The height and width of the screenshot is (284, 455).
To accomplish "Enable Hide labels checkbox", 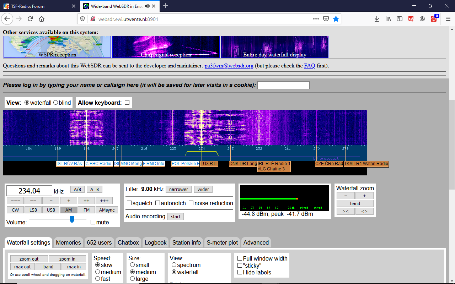I will (240, 272).
